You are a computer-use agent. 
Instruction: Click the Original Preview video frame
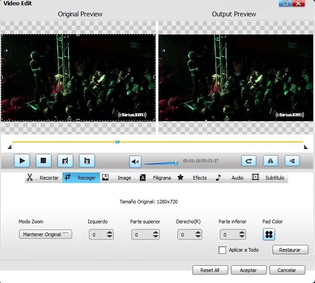coord(78,77)
